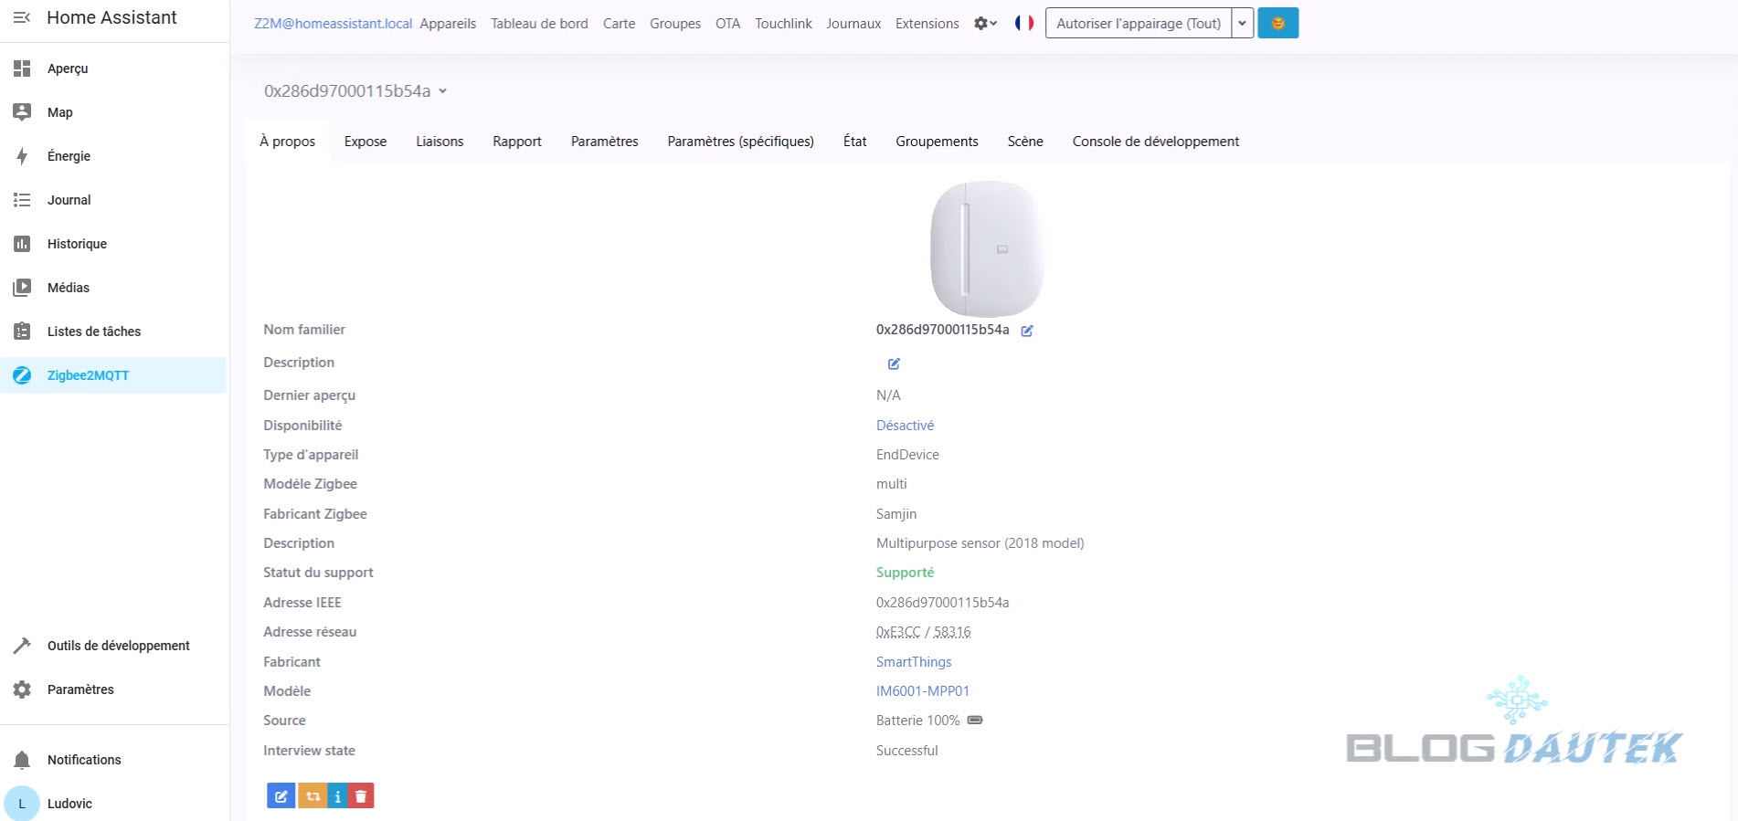Open Zigbee2MQTT in the sidebar
The width and height of the screenshot is (1738, 821).
(x=88, y=375)
